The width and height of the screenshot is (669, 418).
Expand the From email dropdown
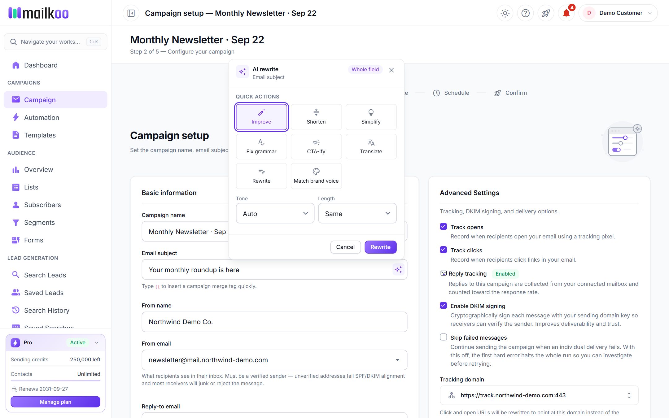click(274, 360)
